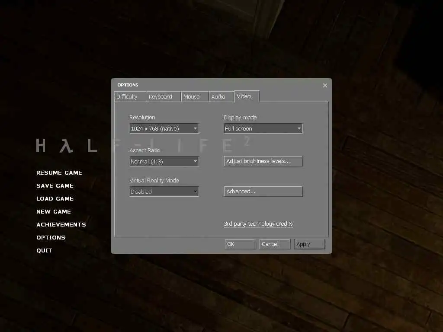Switch to the Difficulty tab

pos(130,96)
